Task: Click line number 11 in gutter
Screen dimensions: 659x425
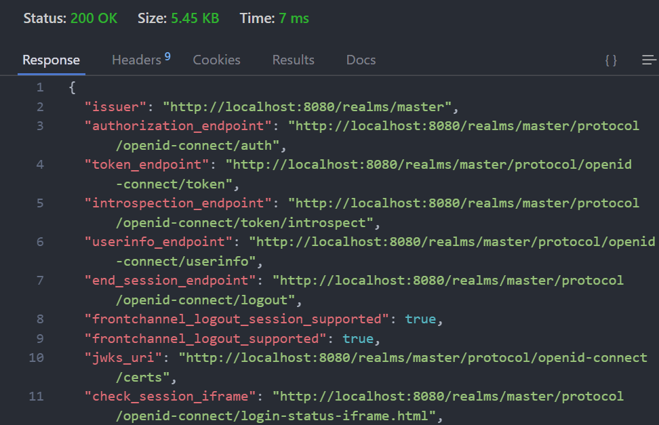Action: pyautogui.click(x=36, y=396)
